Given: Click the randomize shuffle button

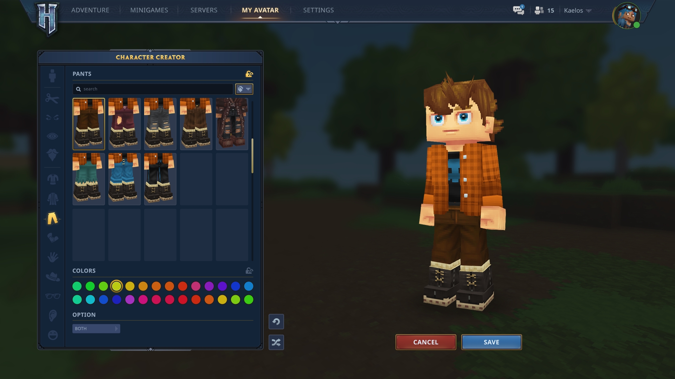Looking at the screenshot, I should tap(276, 342).
